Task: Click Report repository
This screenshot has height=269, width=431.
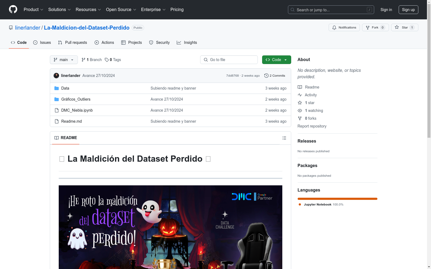Action: (312, 126)
